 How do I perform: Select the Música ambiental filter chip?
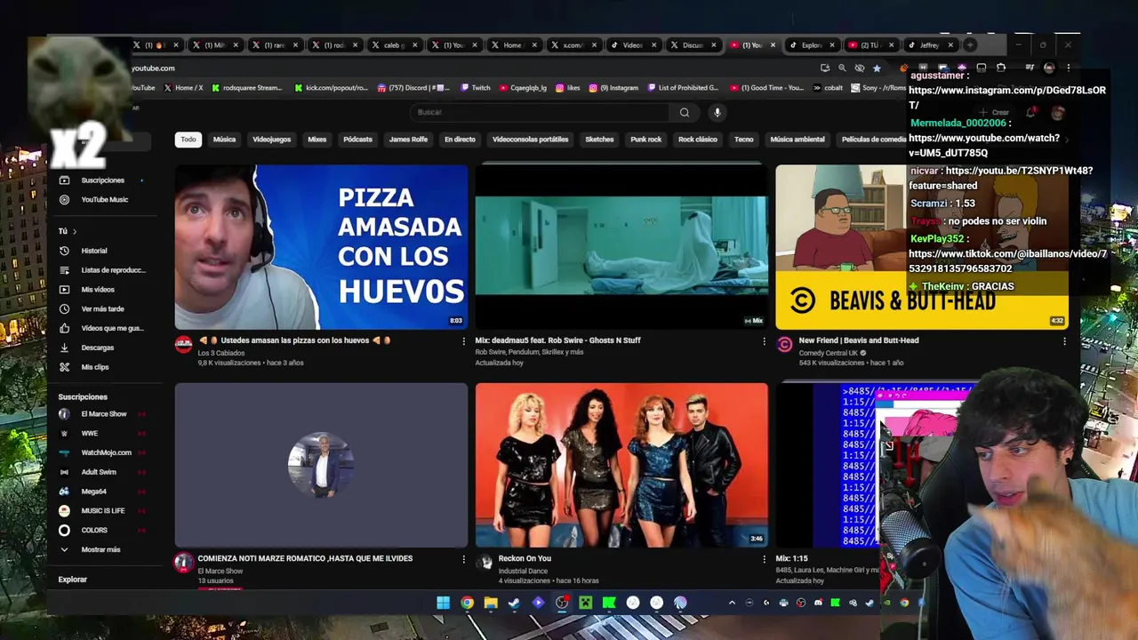point(797,140)
